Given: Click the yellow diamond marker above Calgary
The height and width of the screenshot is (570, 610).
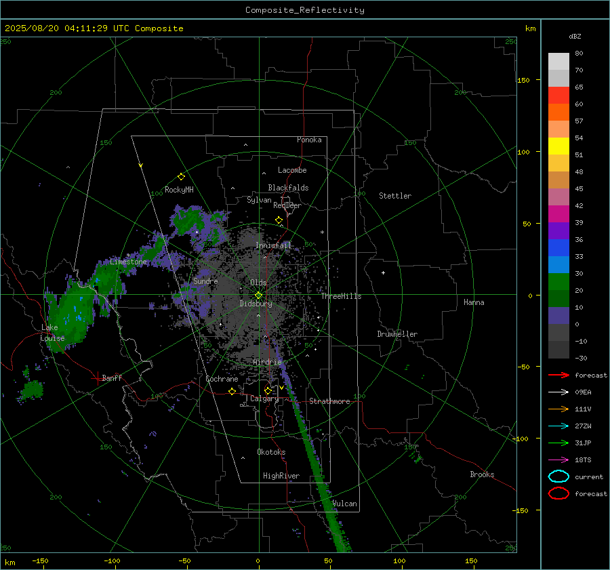Looking at the screenshot, I should point(268,390).
